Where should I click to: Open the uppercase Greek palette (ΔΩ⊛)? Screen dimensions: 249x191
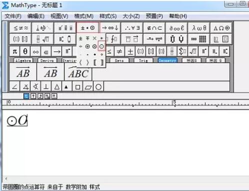click(221, 28)
